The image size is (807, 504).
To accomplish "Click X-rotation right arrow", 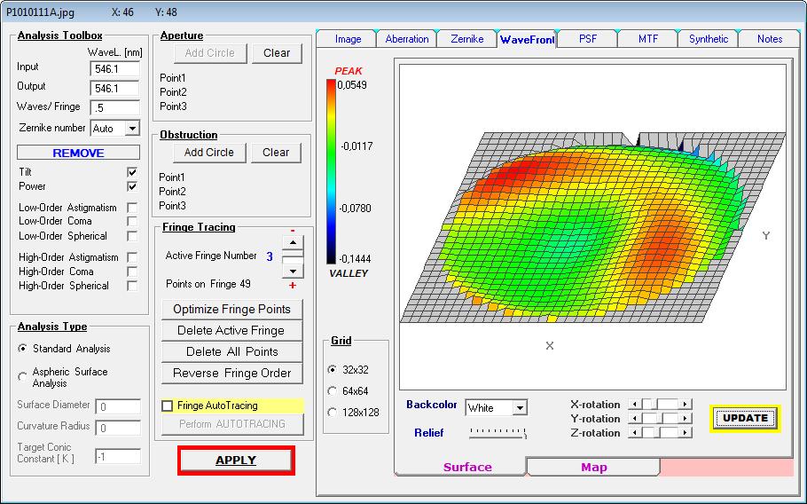I will coord(685,404).
